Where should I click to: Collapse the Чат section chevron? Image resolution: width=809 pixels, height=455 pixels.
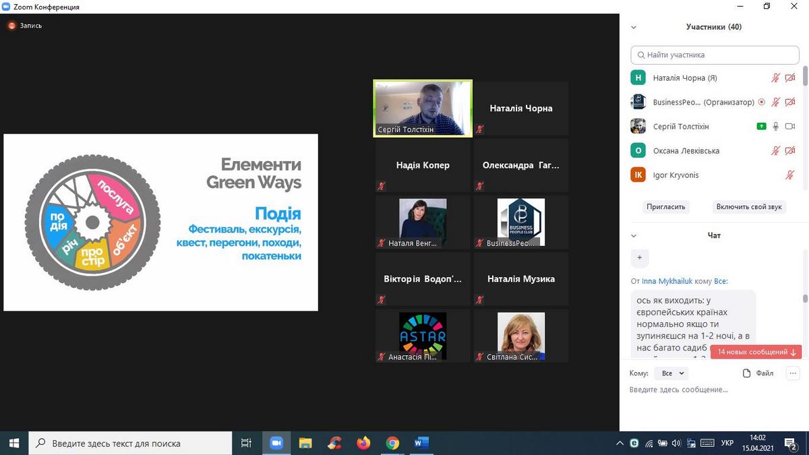[x=633, y=236]
